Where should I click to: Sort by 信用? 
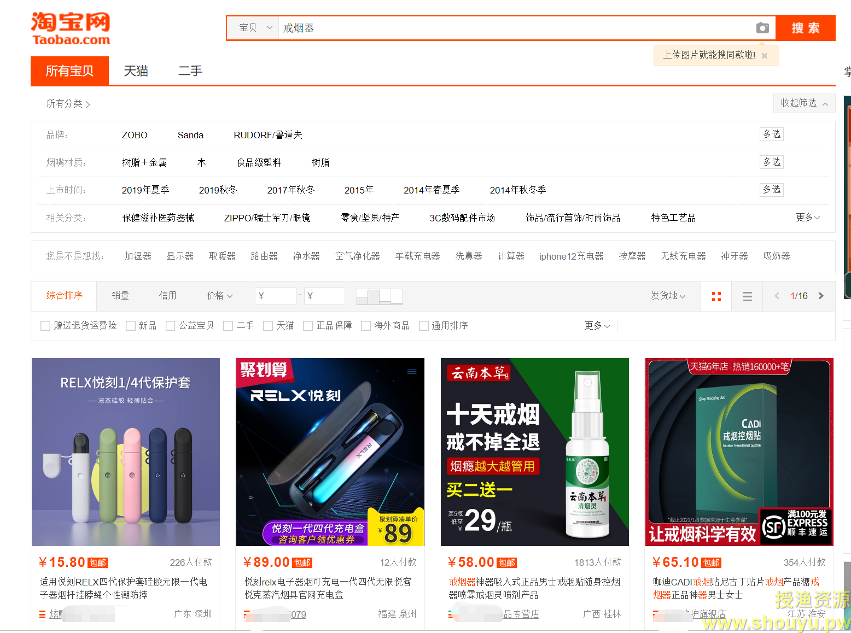[x=167, y=296]
